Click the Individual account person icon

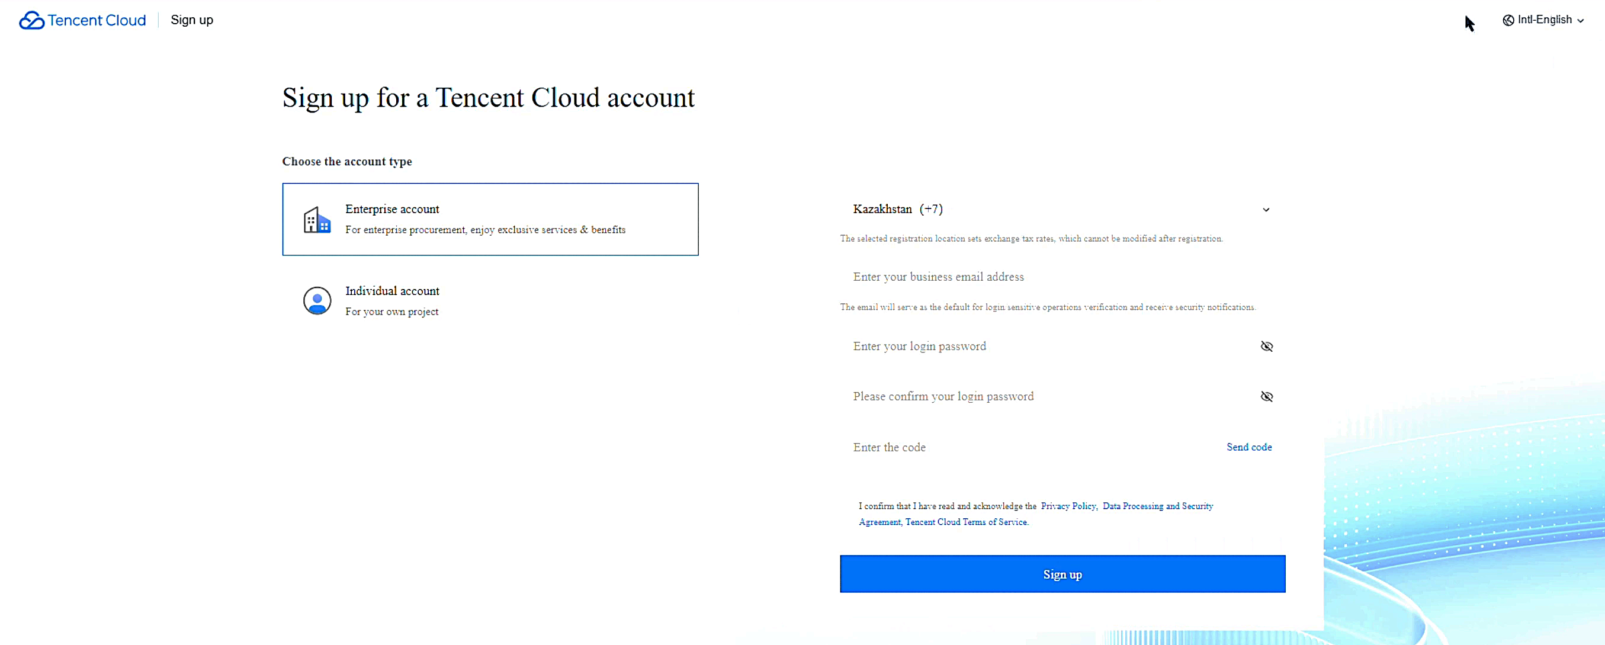pos(317,301)
